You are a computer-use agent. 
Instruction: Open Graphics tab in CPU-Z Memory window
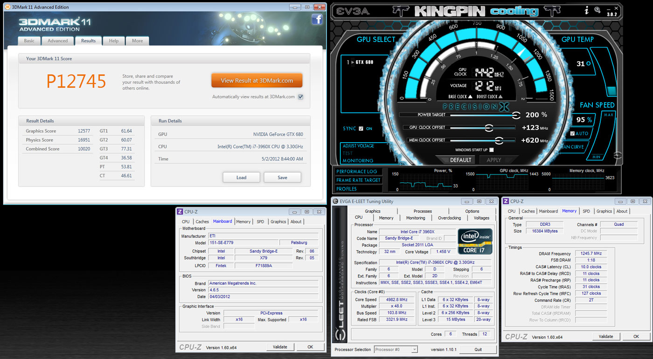click(x=604, y=211)
